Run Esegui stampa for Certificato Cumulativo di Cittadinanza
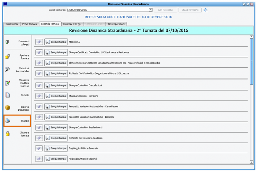 click(56, 52)
